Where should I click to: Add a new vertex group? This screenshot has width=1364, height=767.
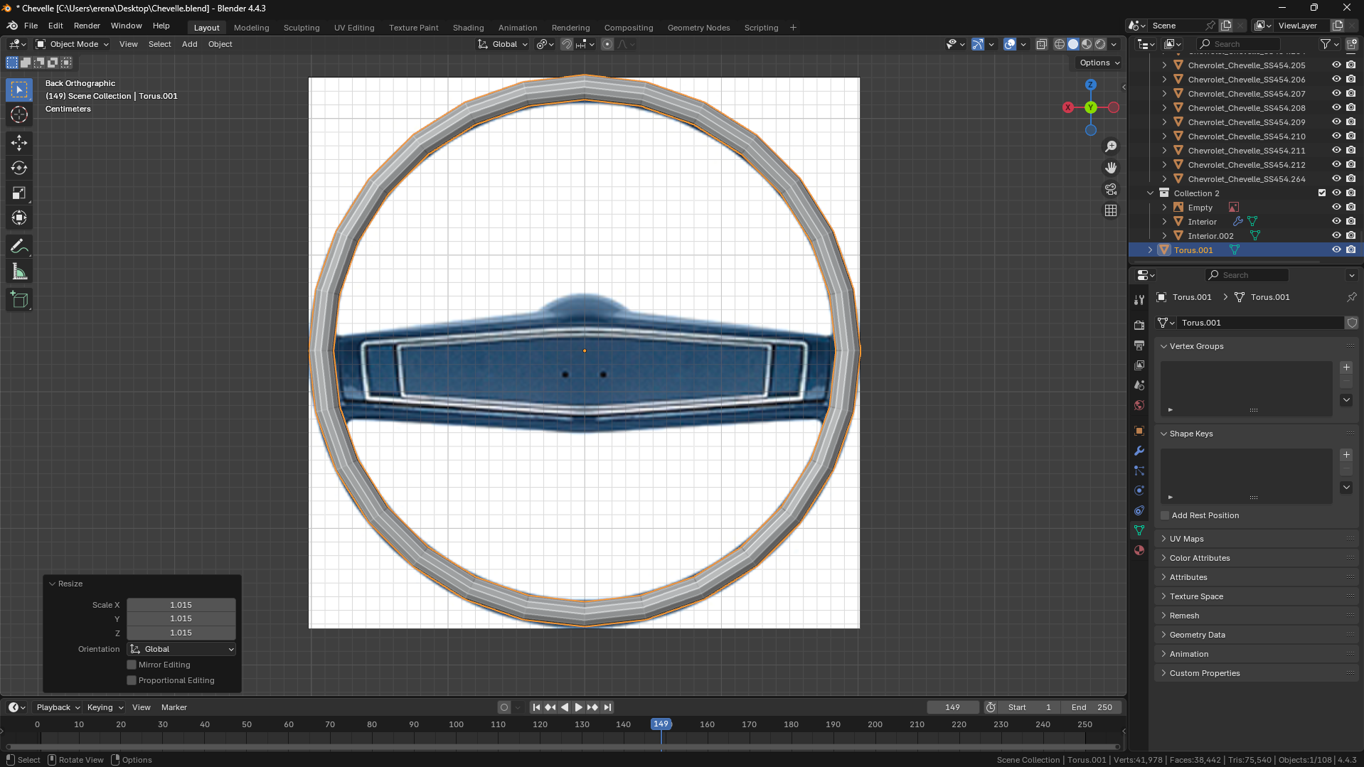tap(1346, 368)
